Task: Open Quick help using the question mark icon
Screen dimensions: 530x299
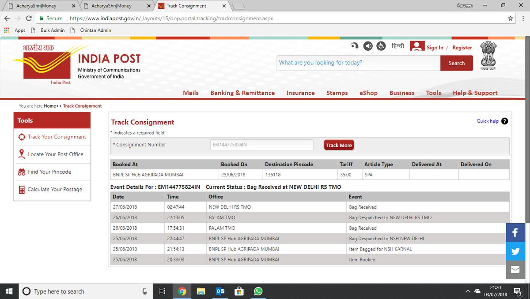Action: [x=504, y=121]
